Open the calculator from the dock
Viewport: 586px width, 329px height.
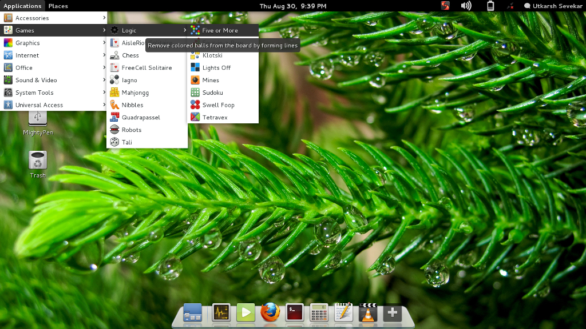(319, 312)
